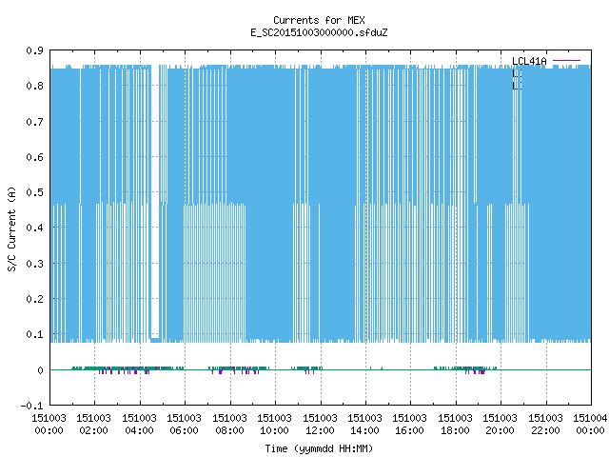Click the x-axis label '151003 16:00'
The height and width of the screenshot is (457, 609).
pyautogui.click(x=410, y=425)
